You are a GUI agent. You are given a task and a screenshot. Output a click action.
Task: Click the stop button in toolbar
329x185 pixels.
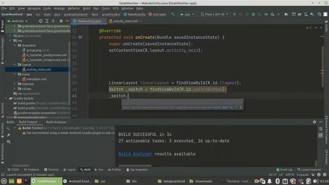pos(279,14)
